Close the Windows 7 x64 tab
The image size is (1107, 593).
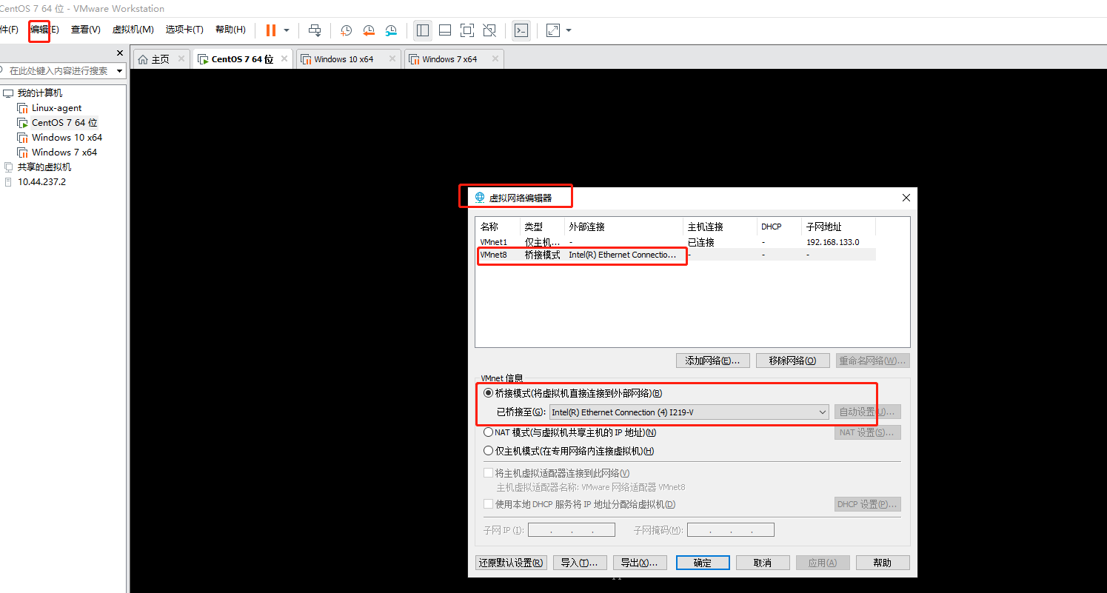click(495, 59)
